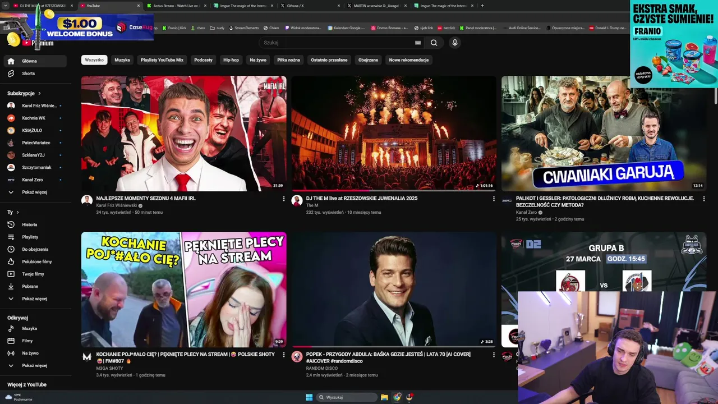Click the on-screen keyboard icon in search
718x404 pixels.
[418, 43]
